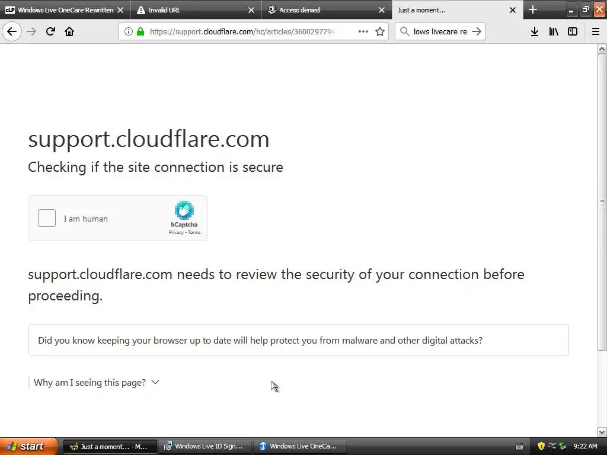Click the forward navigation arrow
This screenshot has width=607, height=455.
click(x=31, y=31)
